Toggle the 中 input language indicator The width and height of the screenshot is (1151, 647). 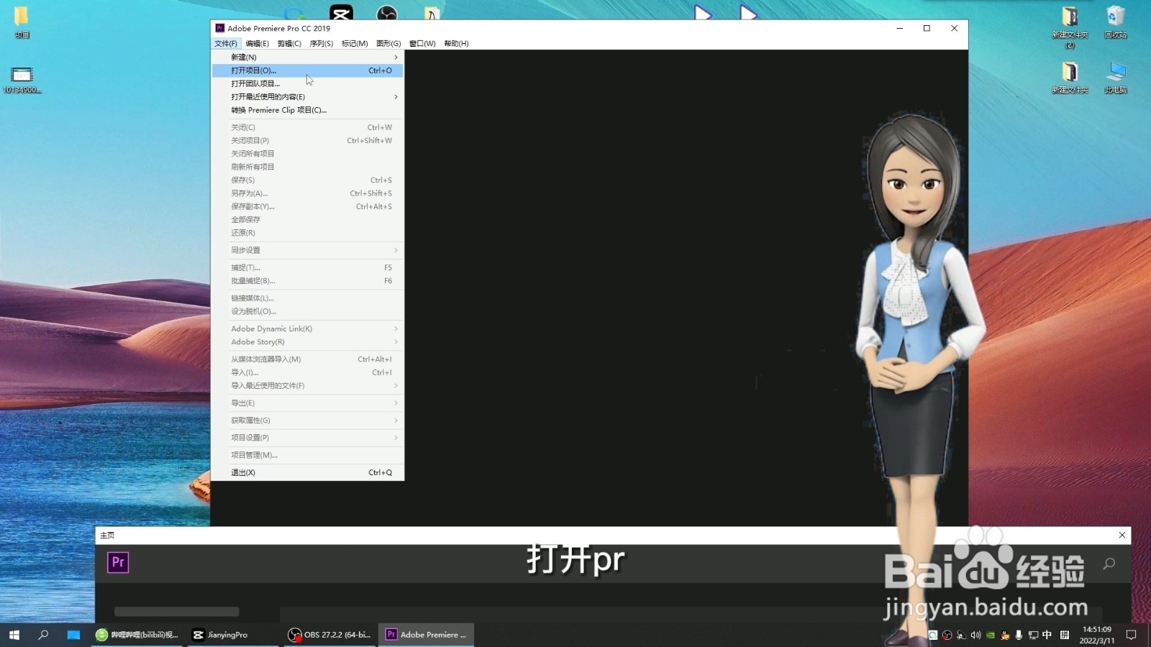click(x=1047, y=635)
